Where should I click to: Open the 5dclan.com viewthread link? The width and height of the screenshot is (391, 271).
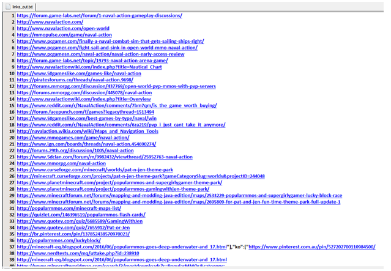coord(105,157)
